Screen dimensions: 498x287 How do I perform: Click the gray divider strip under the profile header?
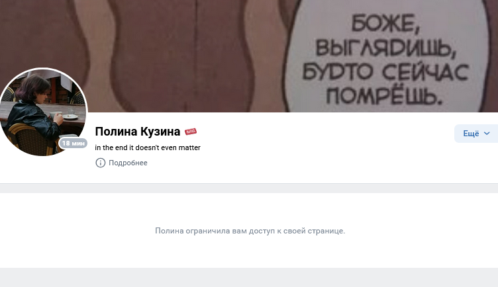click(x=249, y=188)
